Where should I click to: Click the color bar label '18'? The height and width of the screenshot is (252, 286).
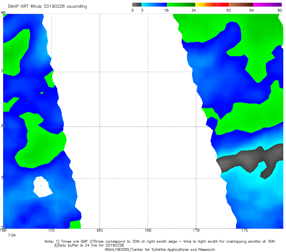click(166, 10)
